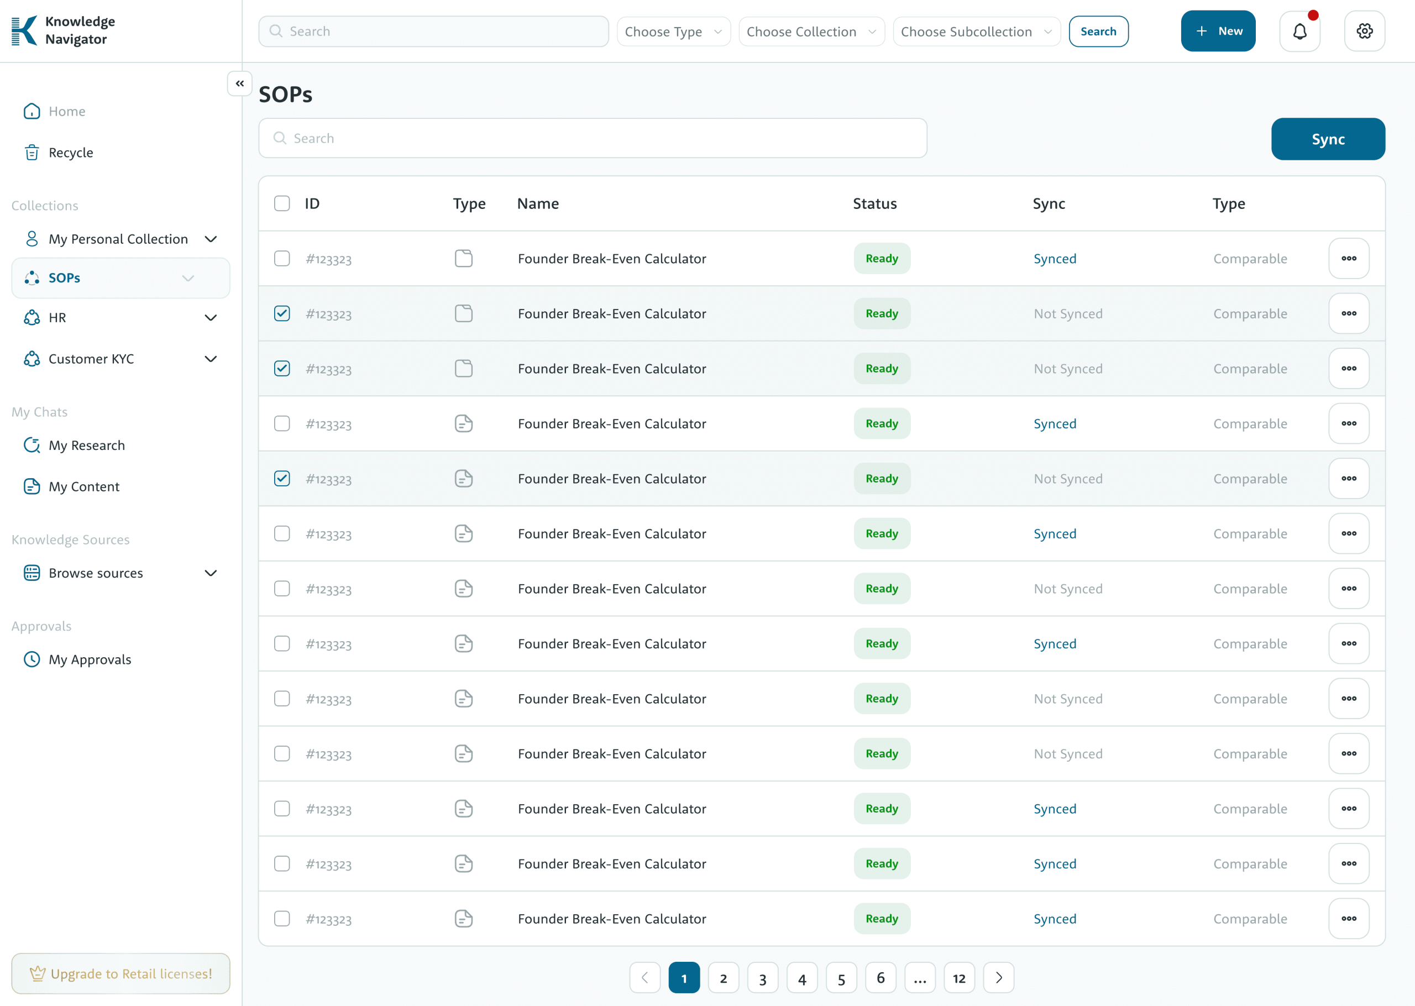Open the Choose Type dropdown

coord(673,32)
